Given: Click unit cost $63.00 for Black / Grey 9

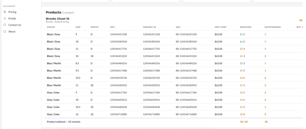Looking at the screenshot, I should (x=218, y=34).
